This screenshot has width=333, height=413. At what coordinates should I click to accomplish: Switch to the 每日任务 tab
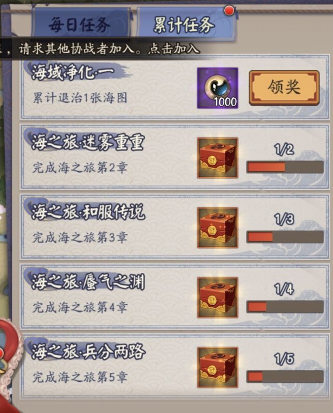click(80, 24)
